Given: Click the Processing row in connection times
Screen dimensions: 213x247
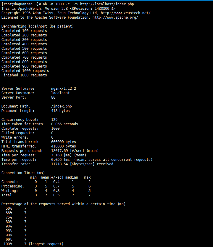Looking at the screenshot, I should [46, 186].
